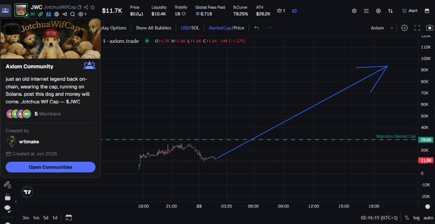435x224 pixels.
Task: Click the up-down arrows swap icon
Action: (390, 11)
